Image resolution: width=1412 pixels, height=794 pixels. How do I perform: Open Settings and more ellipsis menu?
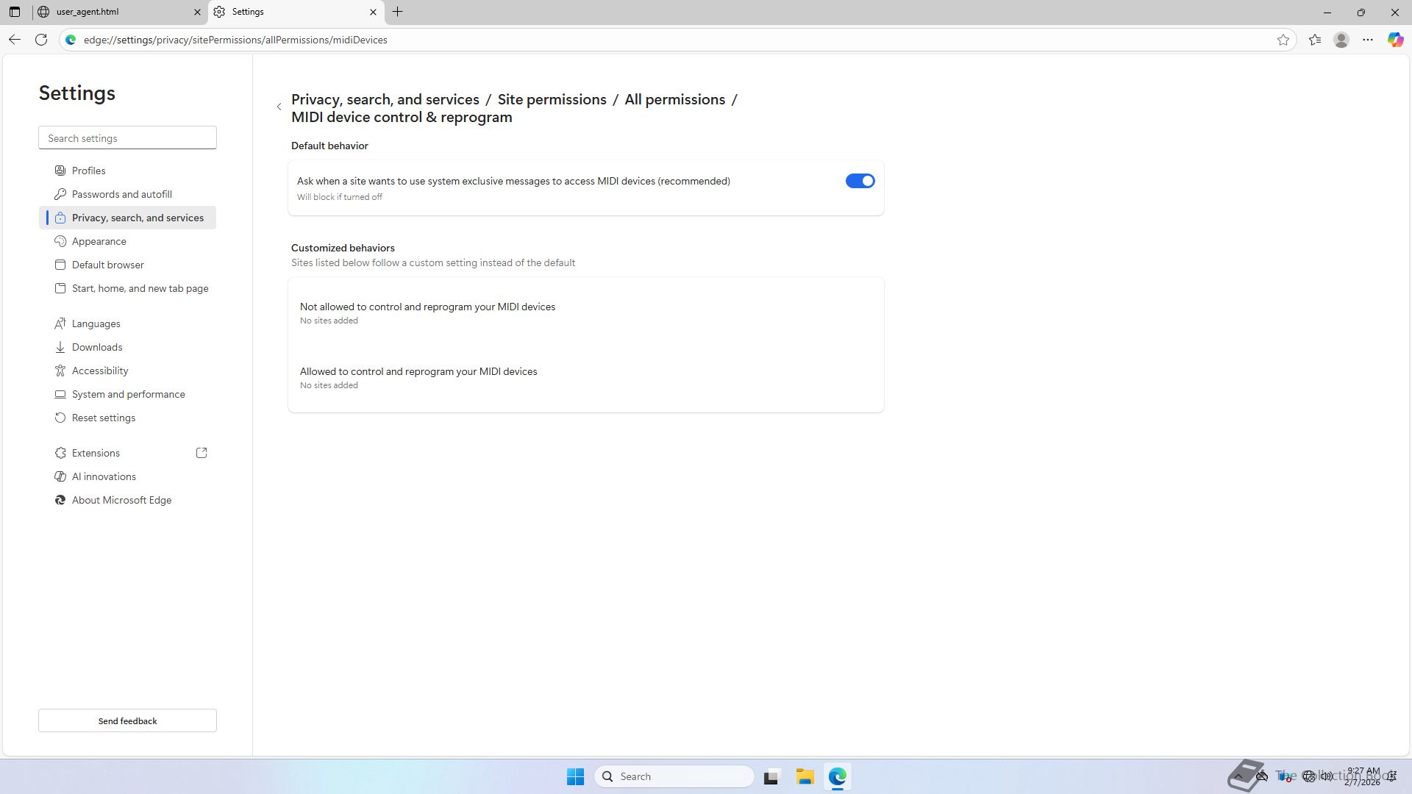1368,40
